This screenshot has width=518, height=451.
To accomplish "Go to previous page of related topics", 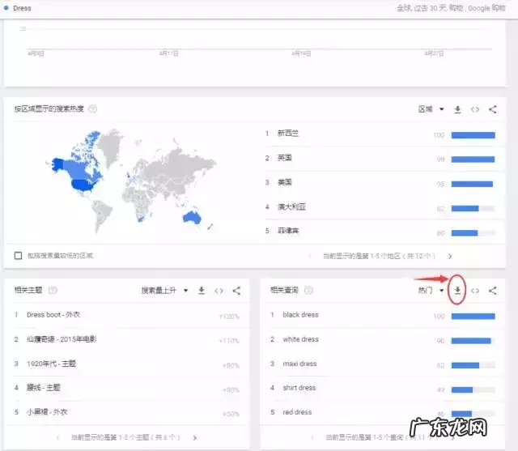I will 57,437.
